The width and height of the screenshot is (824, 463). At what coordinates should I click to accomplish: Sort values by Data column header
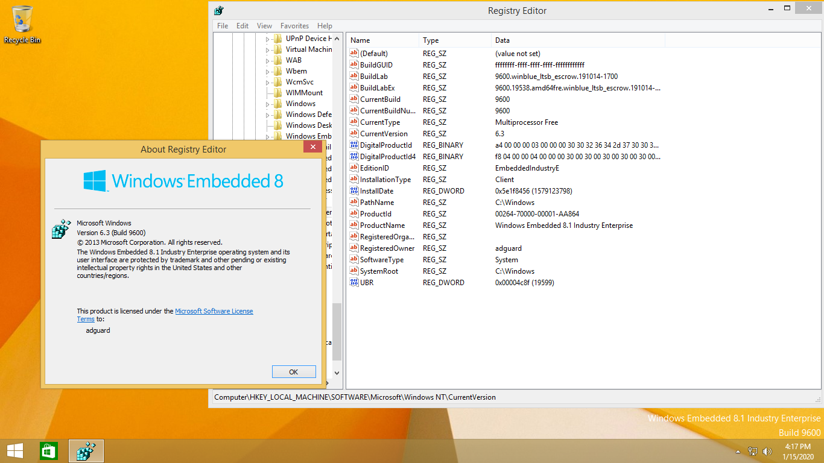click(578, 40)
